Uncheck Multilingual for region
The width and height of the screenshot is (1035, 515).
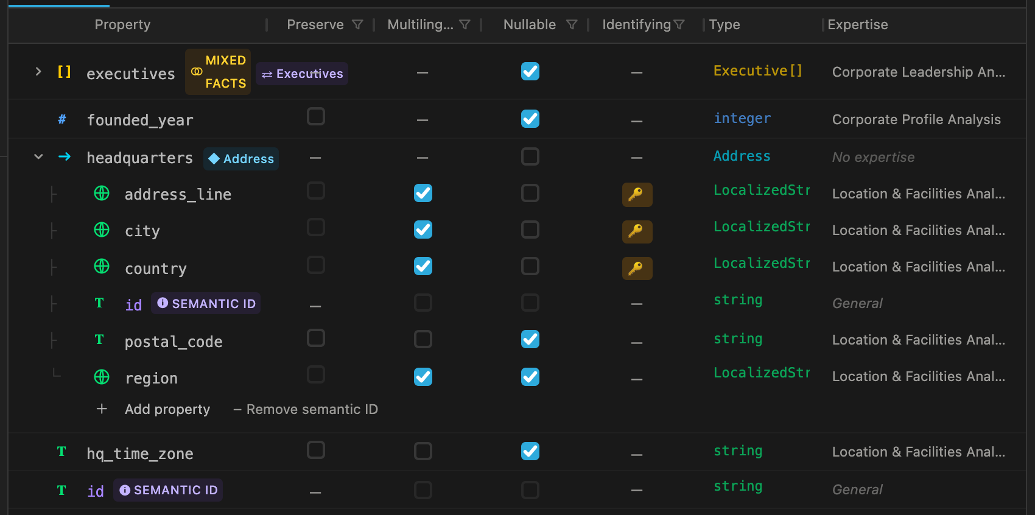tap(423, 377)
